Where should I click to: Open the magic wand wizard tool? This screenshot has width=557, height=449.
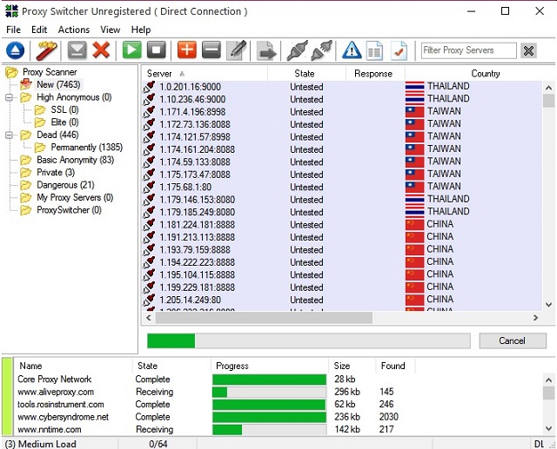tap(46, 50)
